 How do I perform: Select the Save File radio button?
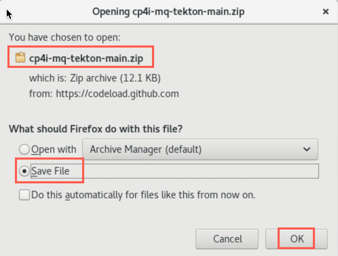24,171
